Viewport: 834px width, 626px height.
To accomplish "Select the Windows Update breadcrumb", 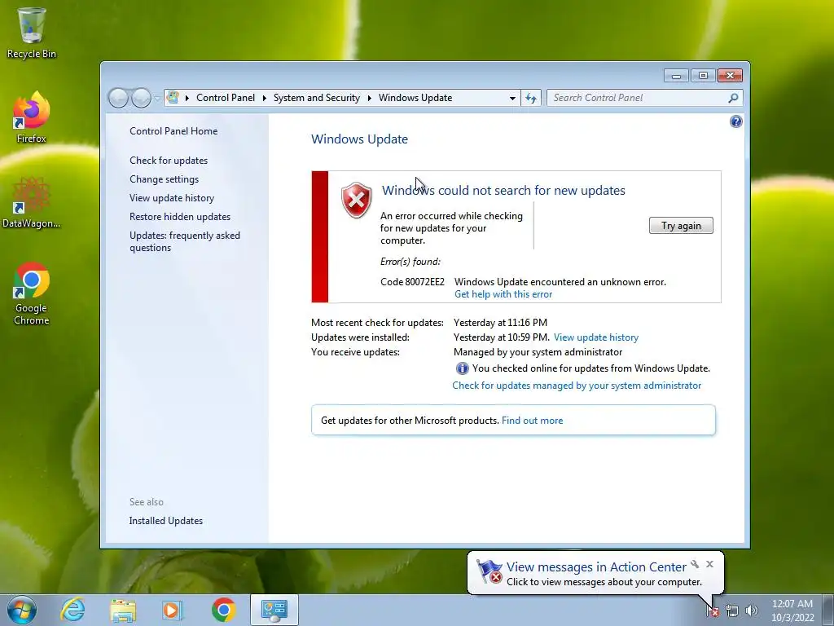I will pyautogui.click(x=415, y=98).
